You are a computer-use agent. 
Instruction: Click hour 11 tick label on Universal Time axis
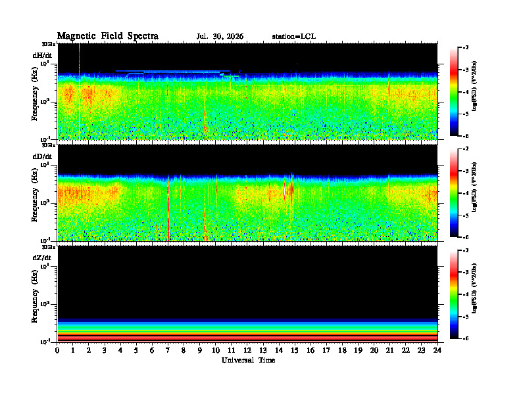click(232, 350)
